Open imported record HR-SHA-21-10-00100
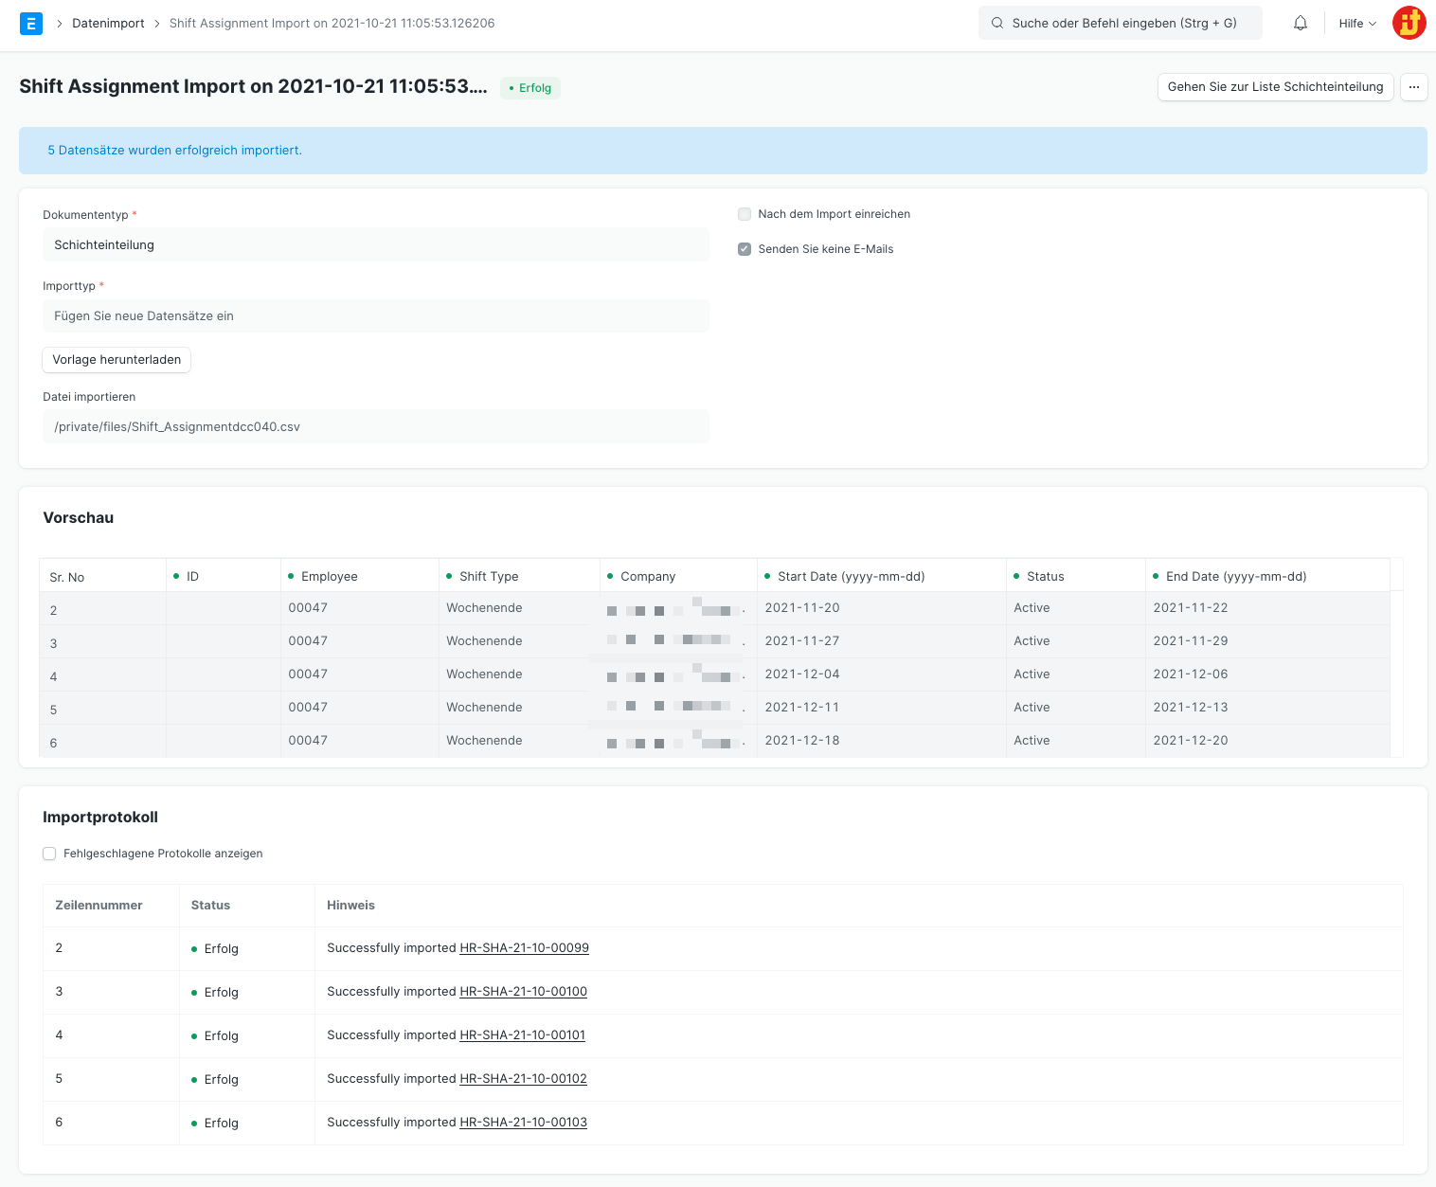 tap(523, 992)
